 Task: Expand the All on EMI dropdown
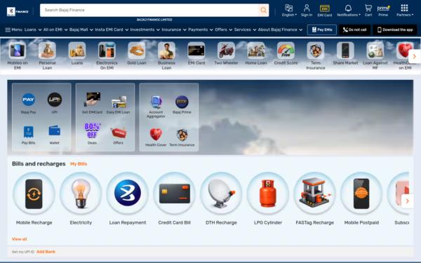pyautogui.click(x=55, y=29)
